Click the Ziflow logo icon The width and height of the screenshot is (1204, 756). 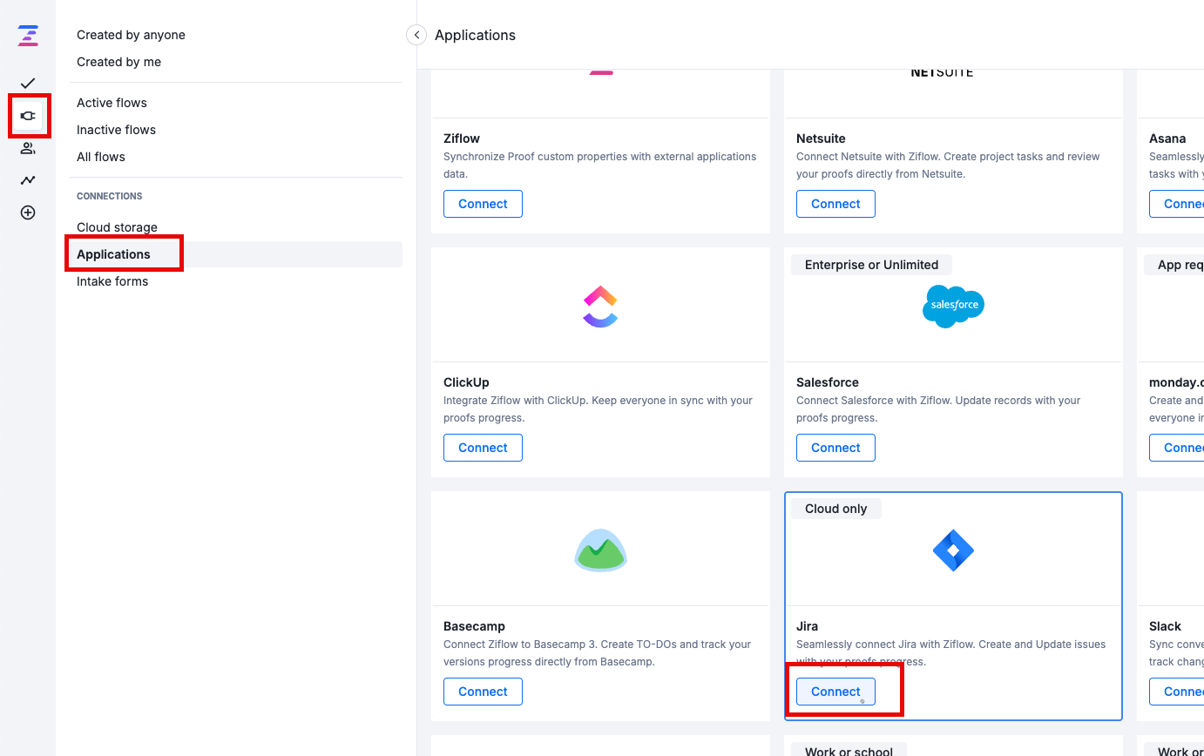tap(28, 36)
